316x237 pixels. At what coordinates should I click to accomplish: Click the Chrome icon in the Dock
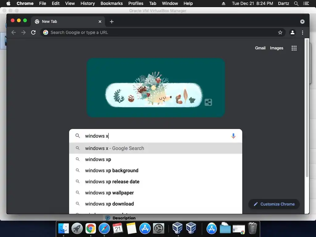(x=91, y=229)
